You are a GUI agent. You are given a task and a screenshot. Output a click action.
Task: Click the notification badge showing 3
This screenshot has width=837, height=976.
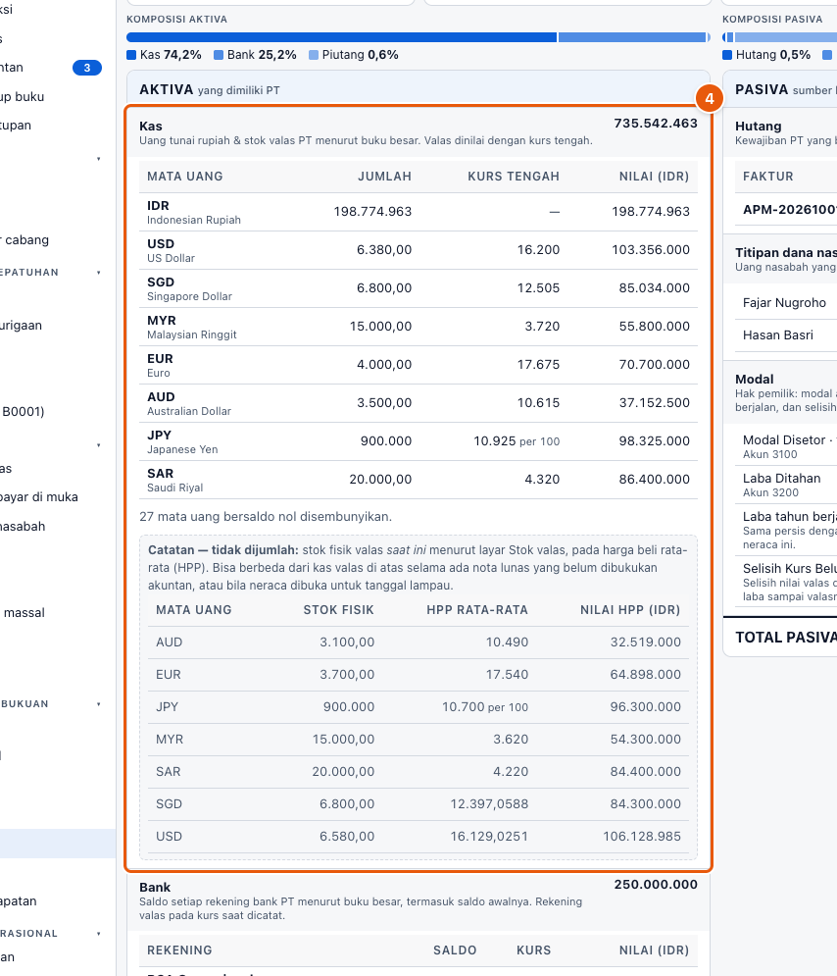coord(87,68)
